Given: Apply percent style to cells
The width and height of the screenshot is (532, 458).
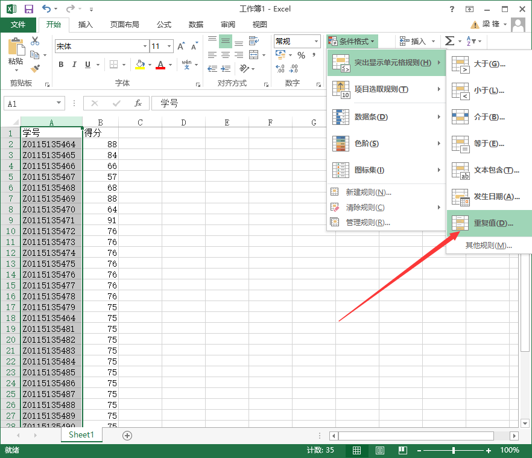Looking at the screenshot, I should (302, 55).
